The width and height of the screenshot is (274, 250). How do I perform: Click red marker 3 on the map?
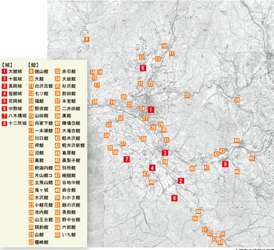tap(165, 153)
